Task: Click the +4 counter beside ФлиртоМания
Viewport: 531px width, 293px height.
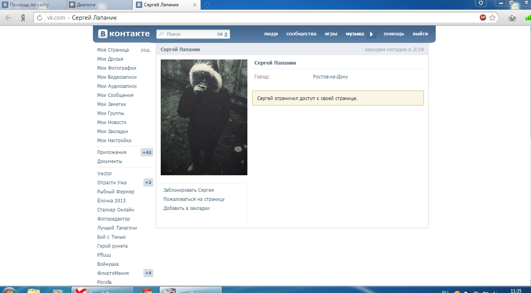Action: point(148,273)
